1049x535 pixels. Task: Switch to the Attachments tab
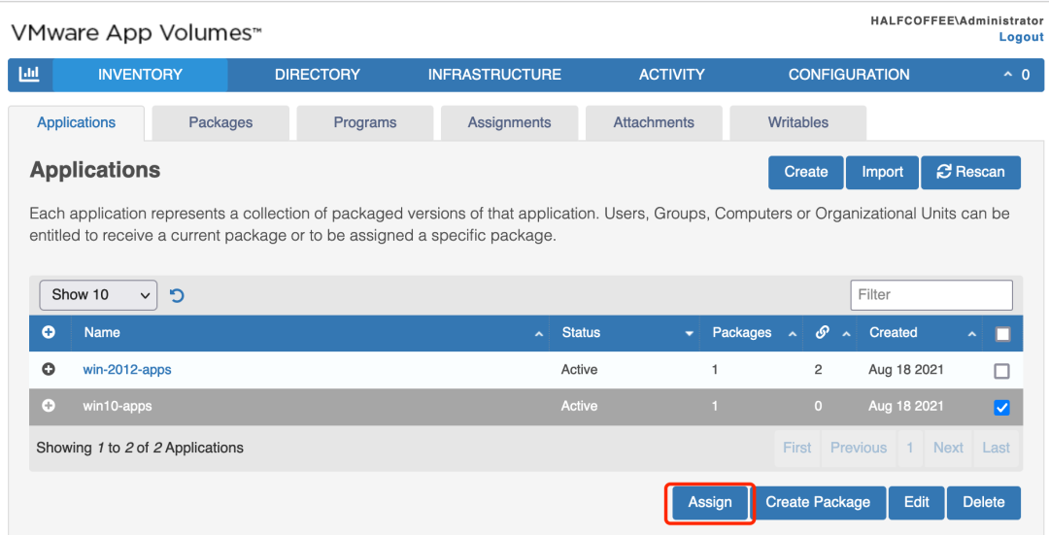point(654,123)
